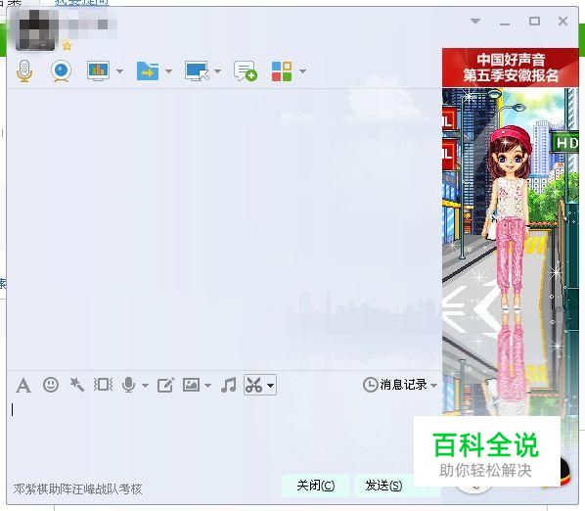Click the 关闭(C) button
The width and height of the screenshot is (585, 511).
click(316, 486)
